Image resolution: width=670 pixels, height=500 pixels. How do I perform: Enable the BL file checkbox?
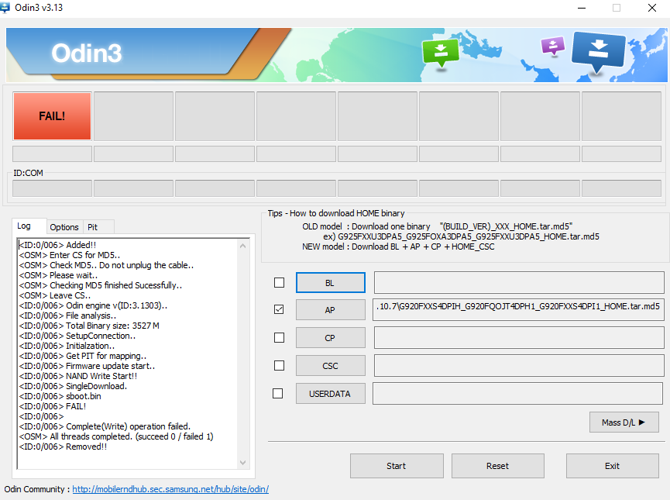click(x=279, y=283)
